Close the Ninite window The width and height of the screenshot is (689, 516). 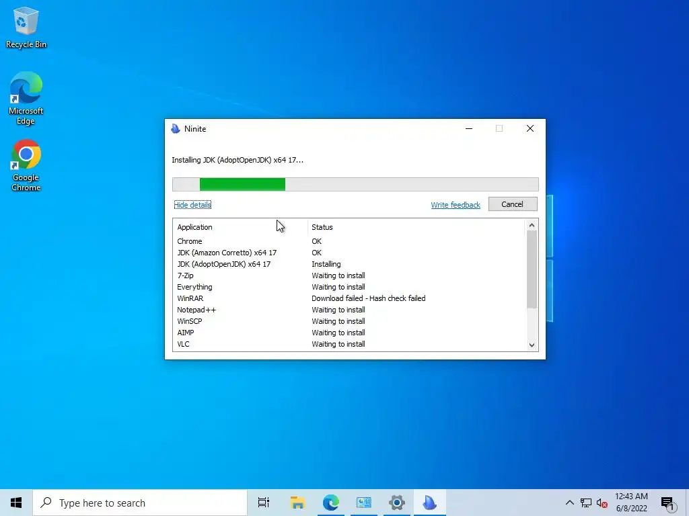(x=530, y=128)
